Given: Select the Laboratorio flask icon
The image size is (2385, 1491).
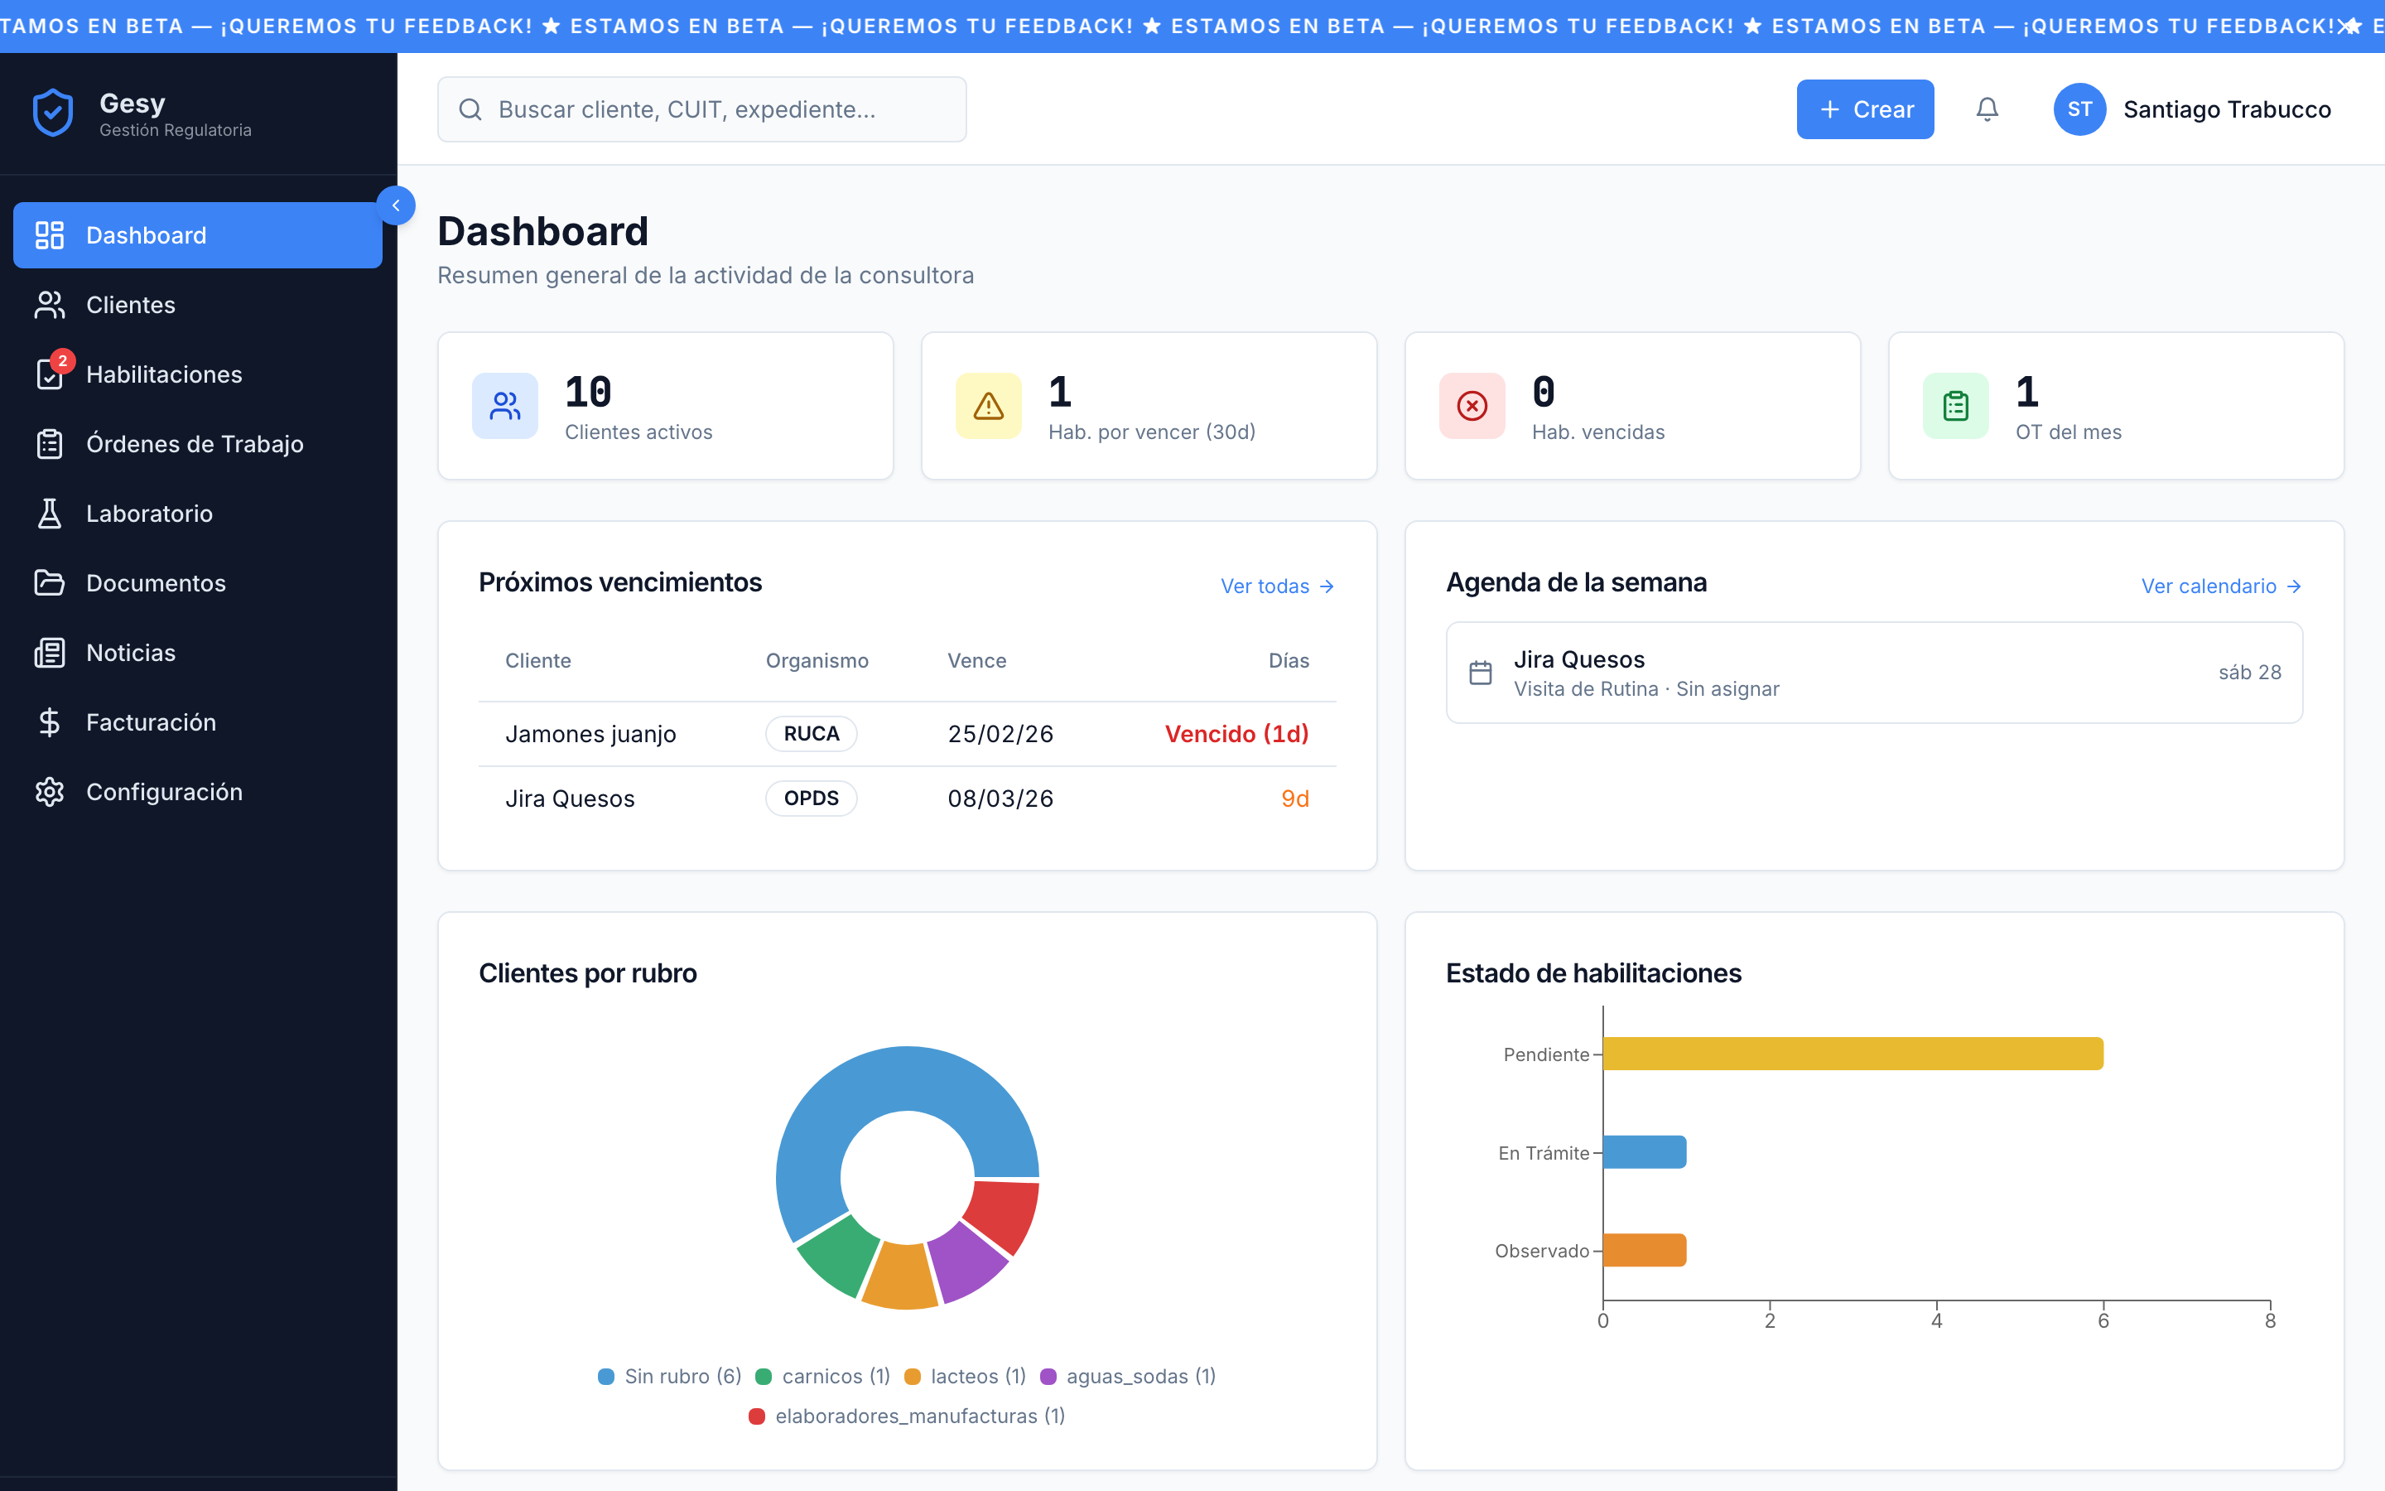Looking at the screenshot, I should point(51,513).
